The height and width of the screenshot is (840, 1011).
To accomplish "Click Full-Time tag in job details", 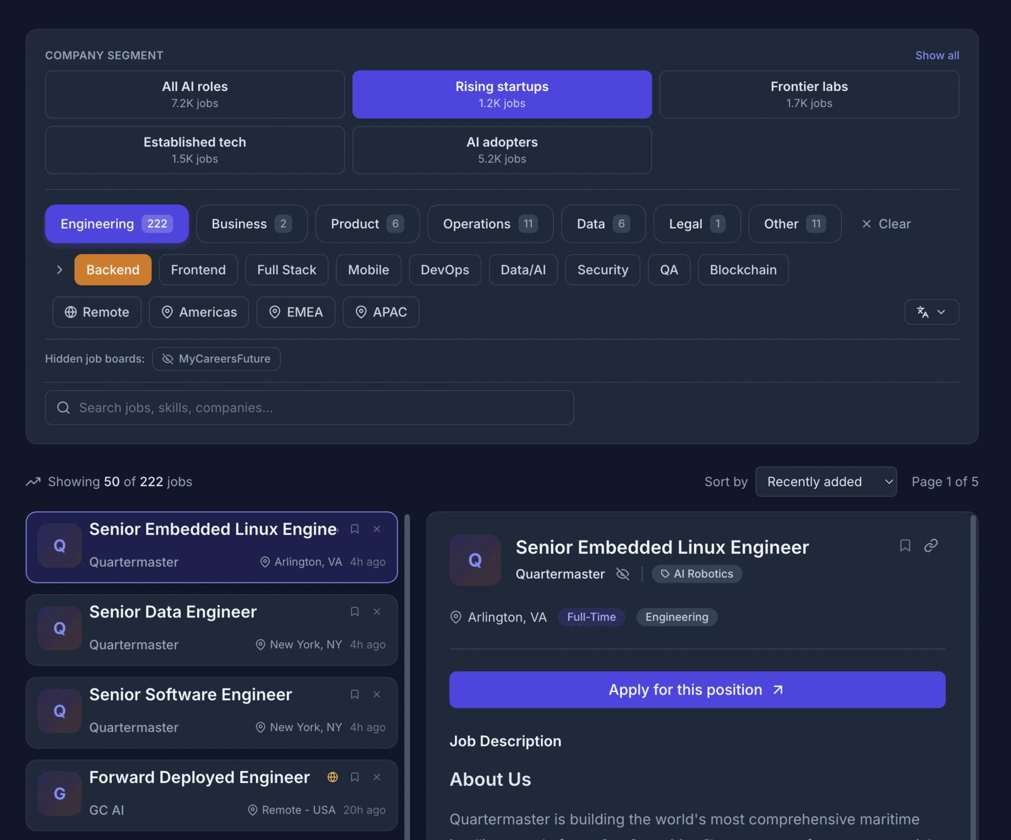I will [591, 617].
